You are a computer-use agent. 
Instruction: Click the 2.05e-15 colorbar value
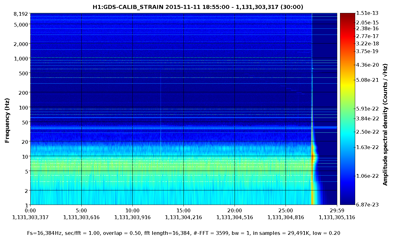pyautogui.click(x=367, y=23)
